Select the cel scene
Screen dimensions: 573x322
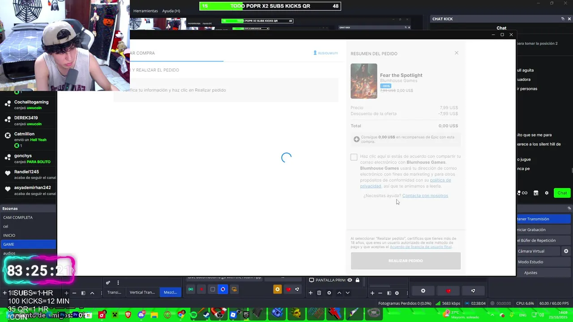click(x=28, y=226)
